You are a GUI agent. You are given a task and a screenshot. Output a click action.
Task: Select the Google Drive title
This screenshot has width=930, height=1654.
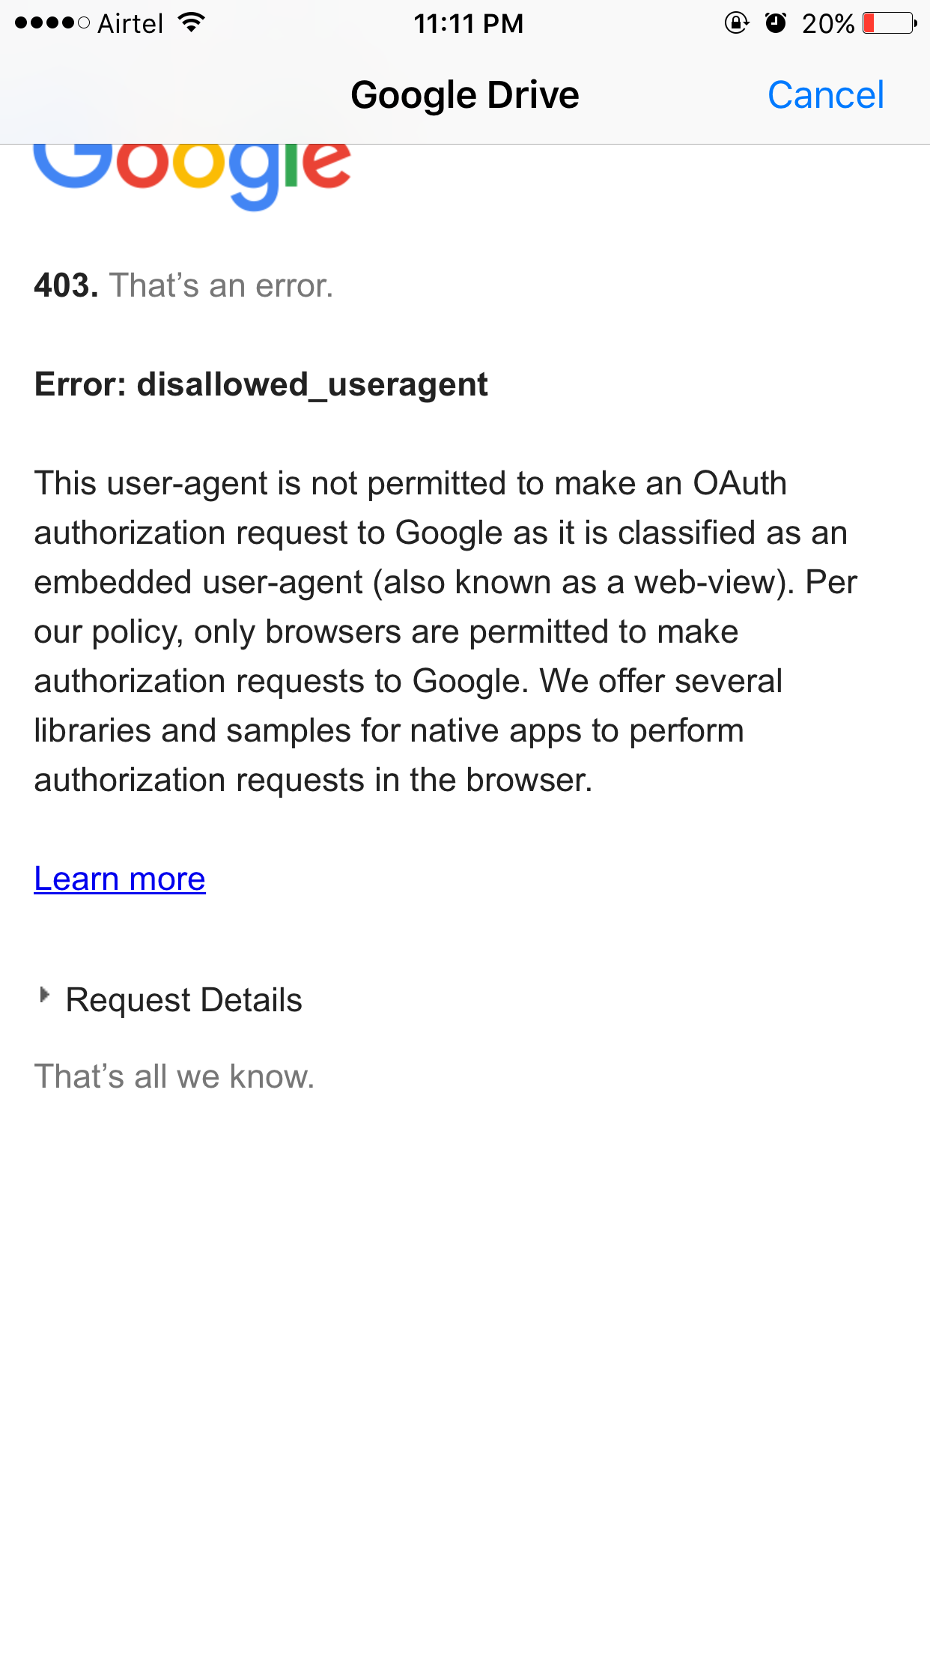[x=465, y=94]
